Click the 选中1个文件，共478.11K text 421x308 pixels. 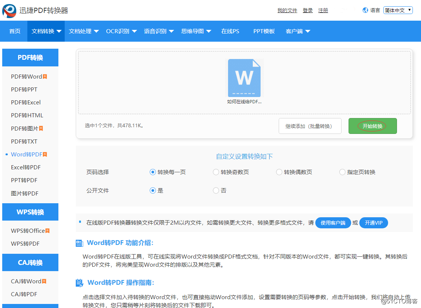115,125
